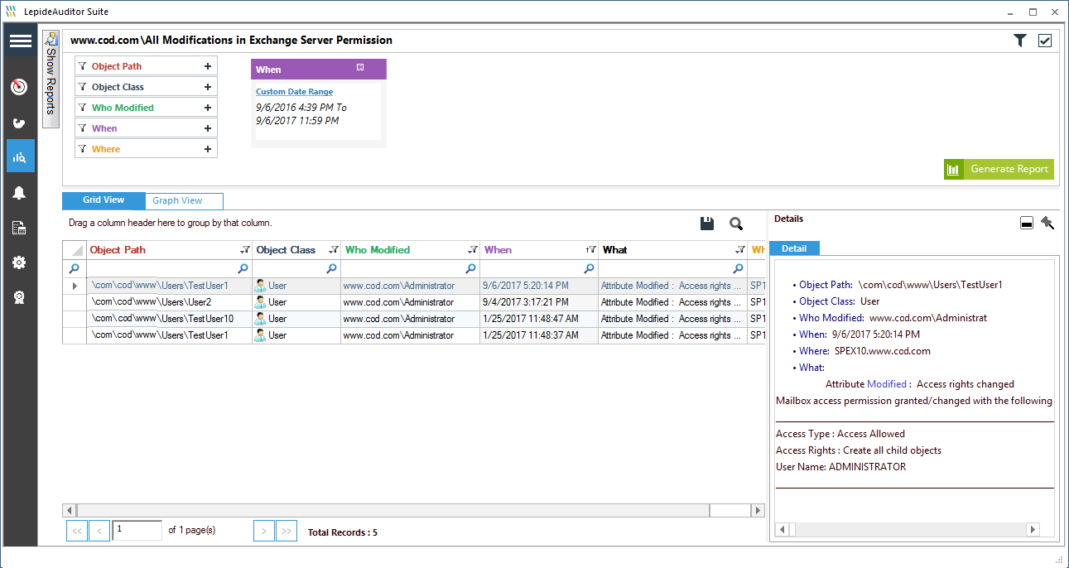Go to the previous page with < button
1069x568 pixels.
click(x=99, y=531)
